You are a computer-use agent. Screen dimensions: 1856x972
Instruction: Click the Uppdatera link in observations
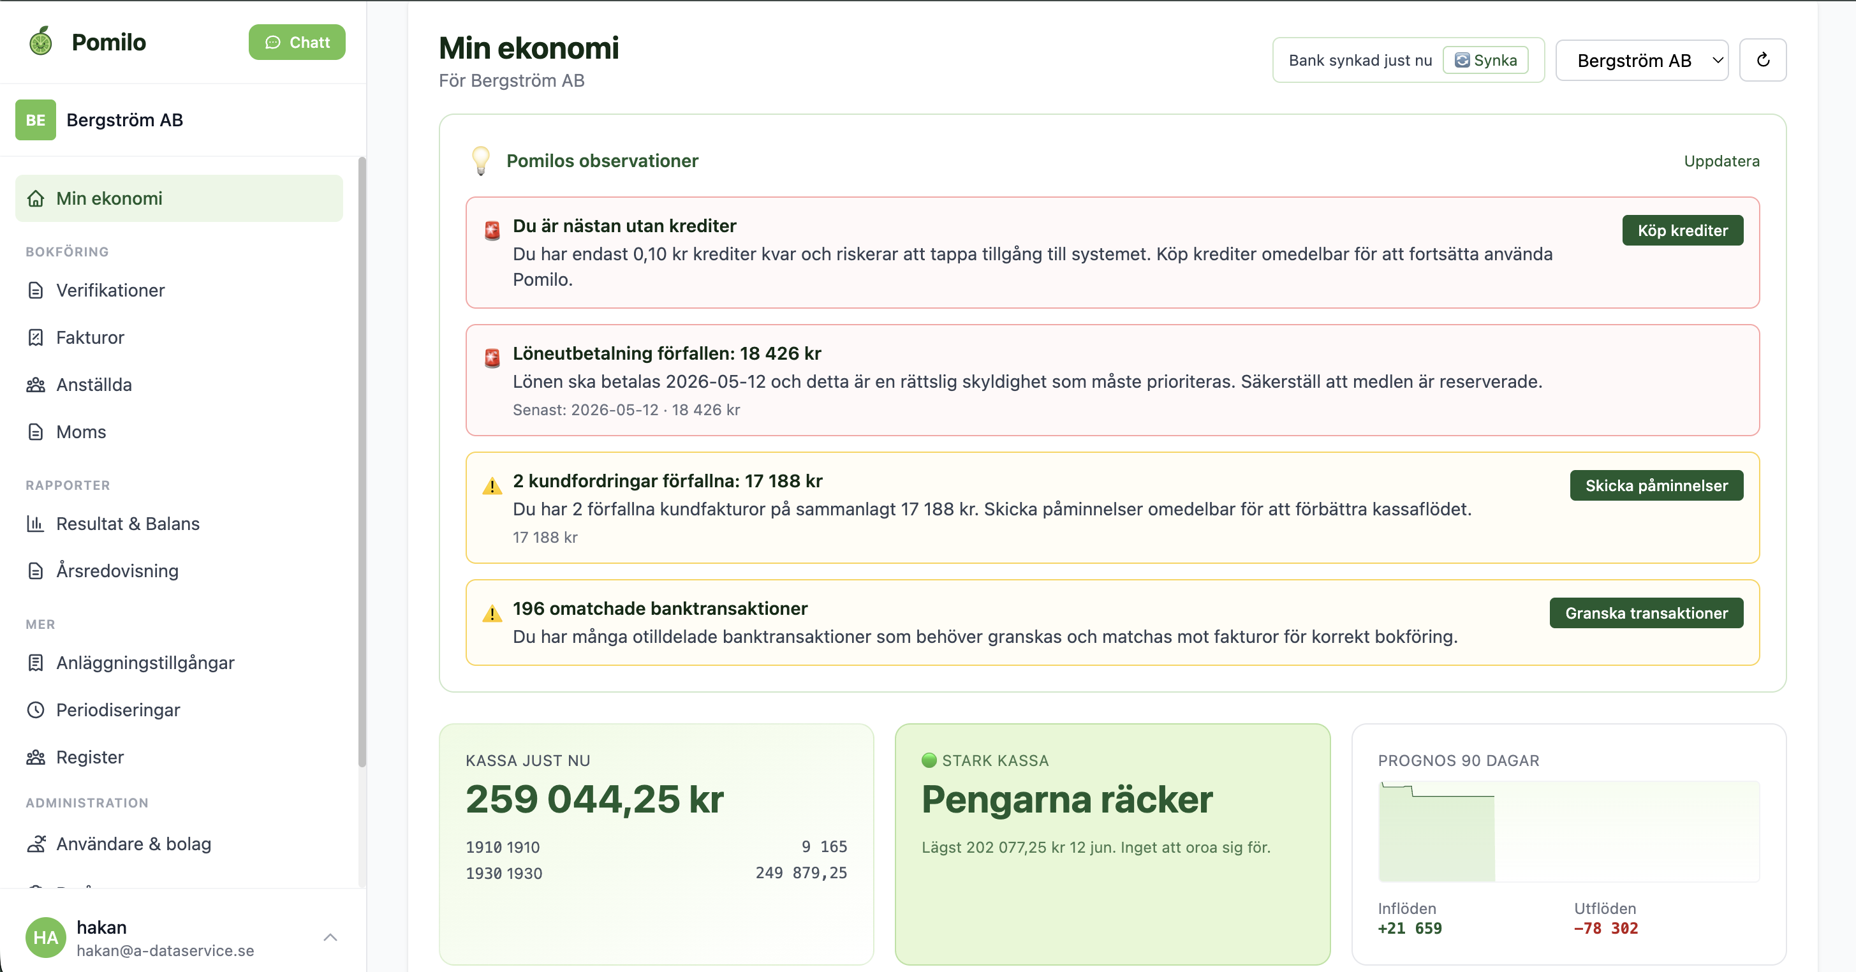pos(1721,161)
